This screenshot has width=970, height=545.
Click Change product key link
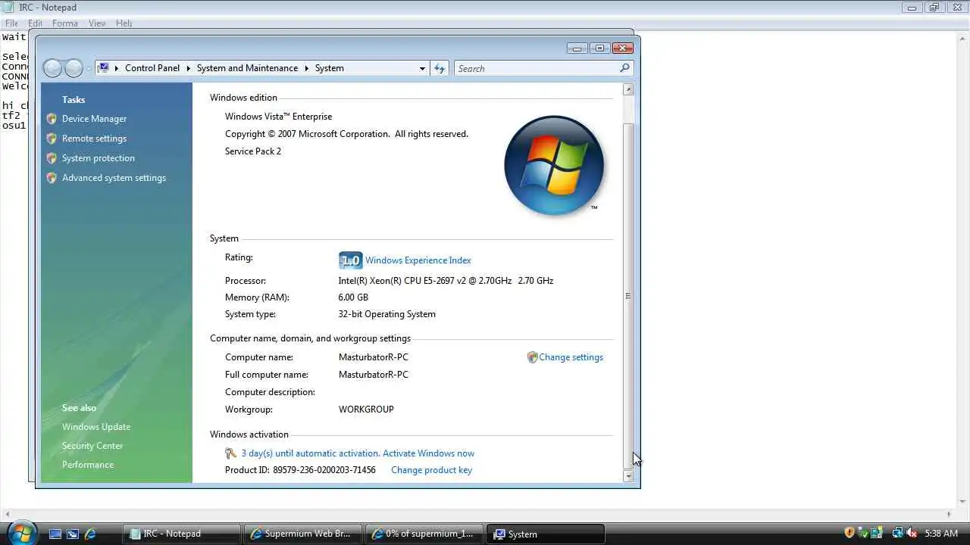coord(431,470)
